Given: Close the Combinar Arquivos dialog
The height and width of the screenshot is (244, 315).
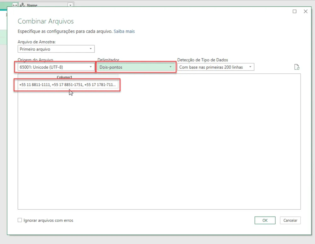Looking at the screenshot, I should pos(305,11).
